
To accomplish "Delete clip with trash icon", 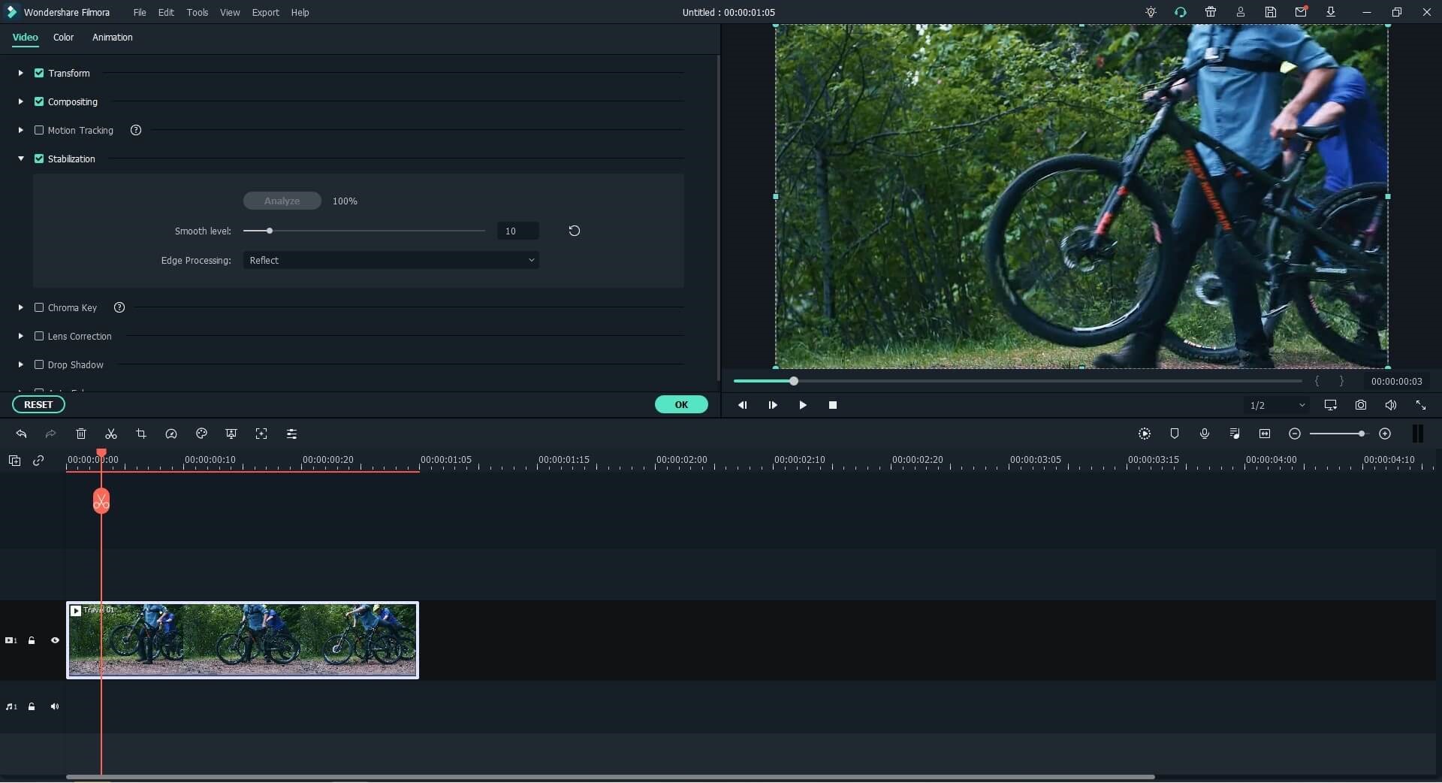I will click(81, 434).
